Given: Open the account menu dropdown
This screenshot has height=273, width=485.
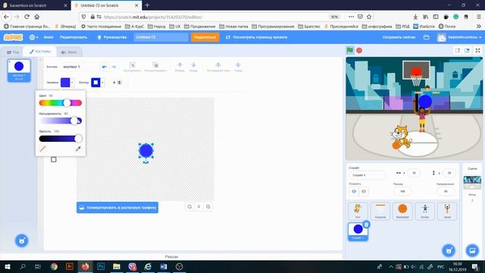Looking at the screenshot, I should [x=459, y=37].
